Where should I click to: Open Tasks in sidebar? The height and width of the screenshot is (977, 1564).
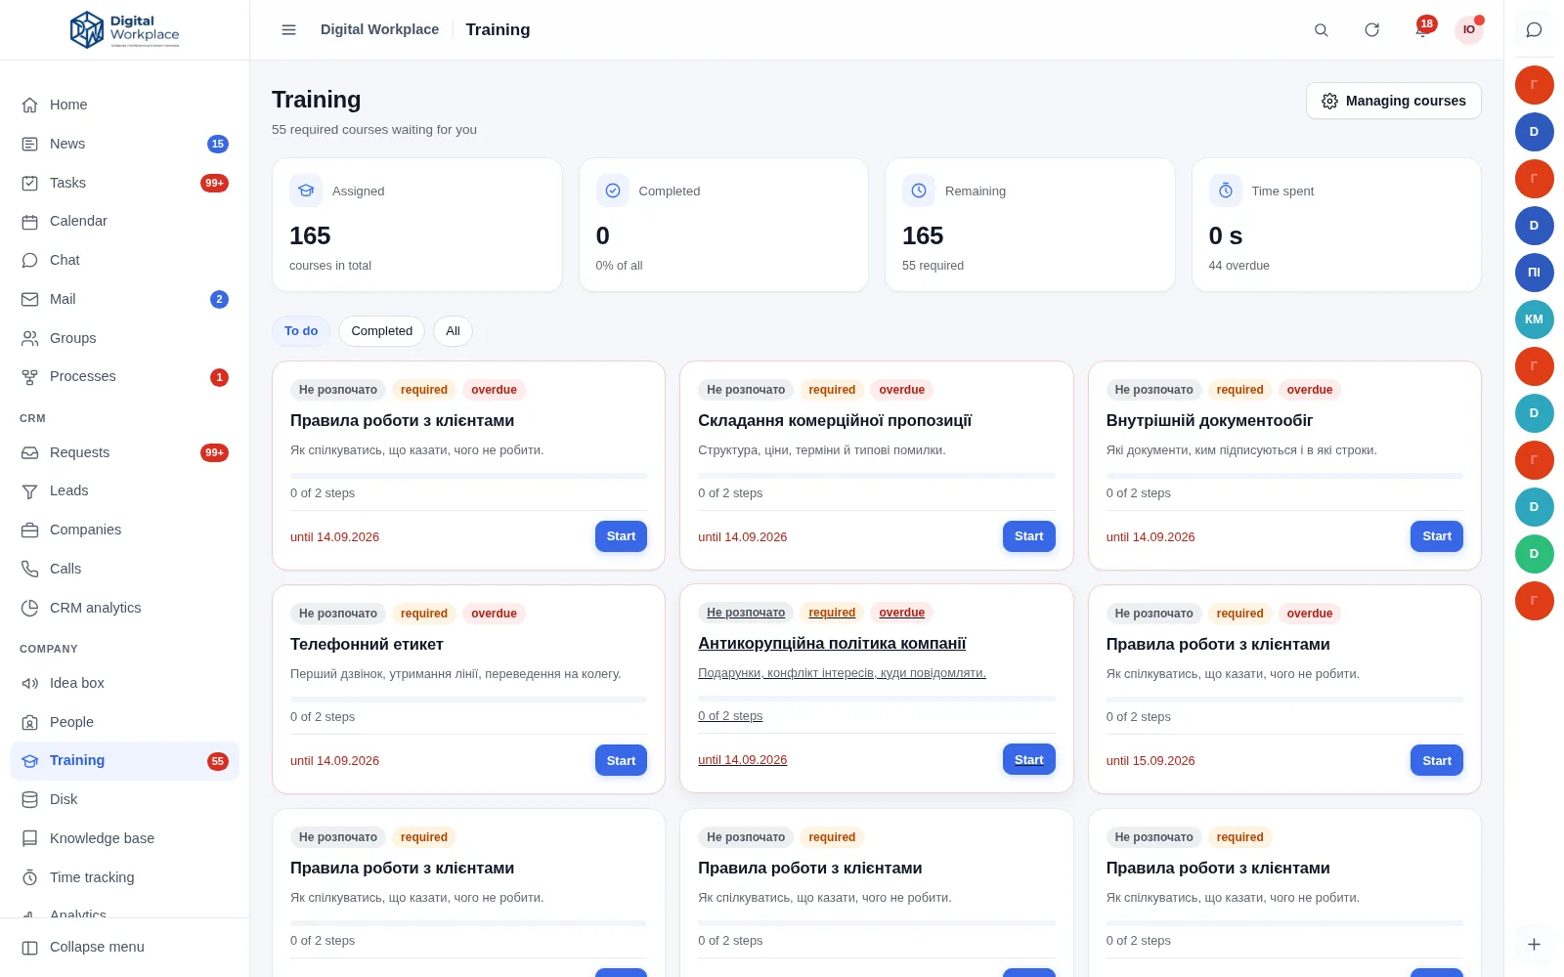point(124,183)
